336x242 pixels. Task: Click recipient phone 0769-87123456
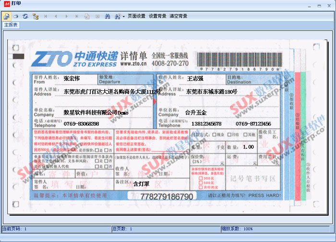pos(253,124)
